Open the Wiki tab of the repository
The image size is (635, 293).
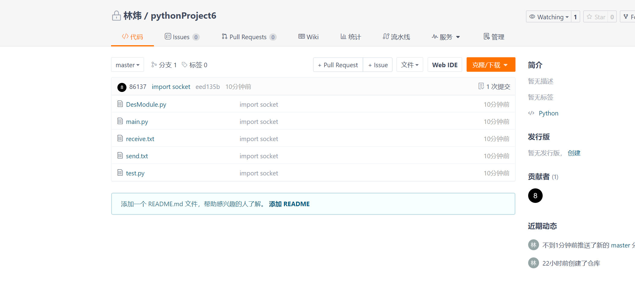(x=308, y=36)
